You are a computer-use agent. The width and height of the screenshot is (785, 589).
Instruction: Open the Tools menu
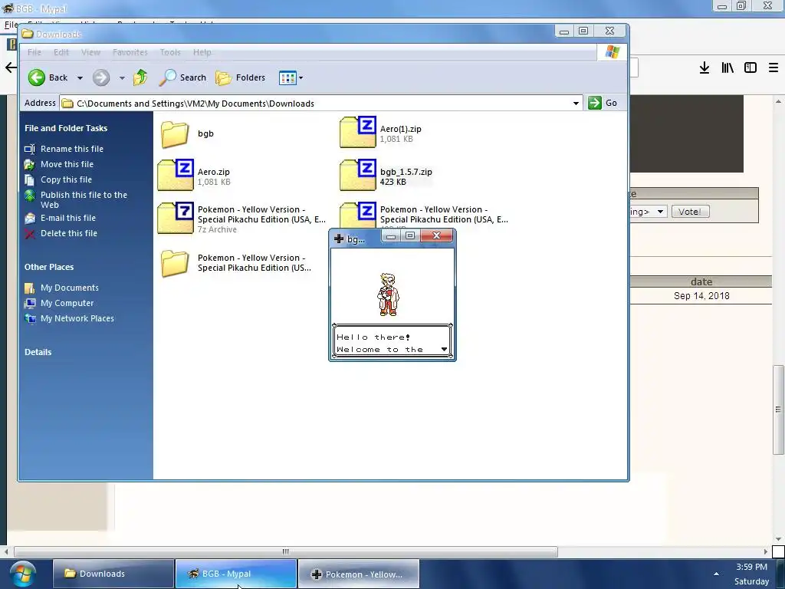170,52
